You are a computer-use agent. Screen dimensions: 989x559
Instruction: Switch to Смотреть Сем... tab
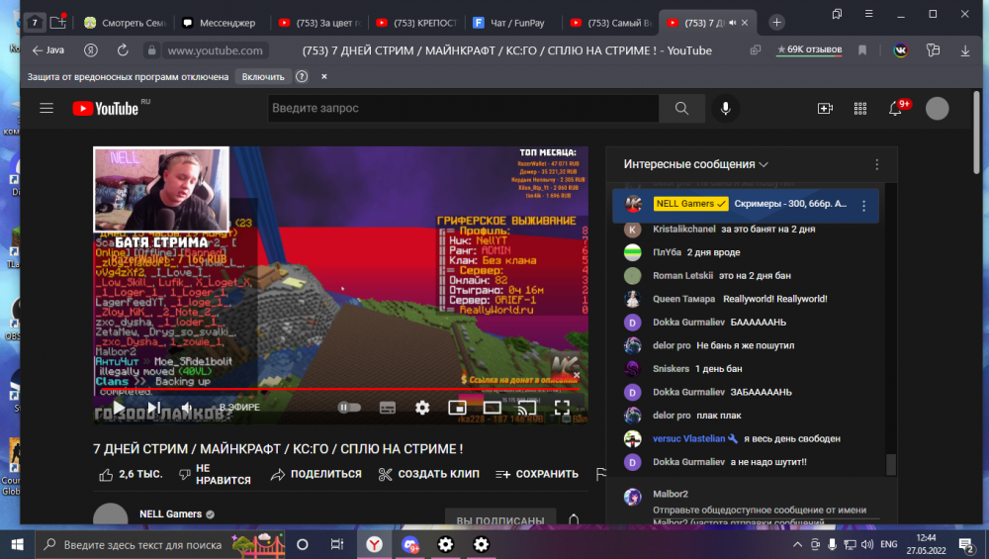point(126,23)
